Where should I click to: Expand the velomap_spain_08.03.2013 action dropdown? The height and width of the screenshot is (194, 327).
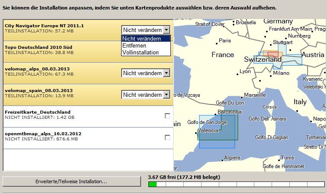[x=167, y=95]
